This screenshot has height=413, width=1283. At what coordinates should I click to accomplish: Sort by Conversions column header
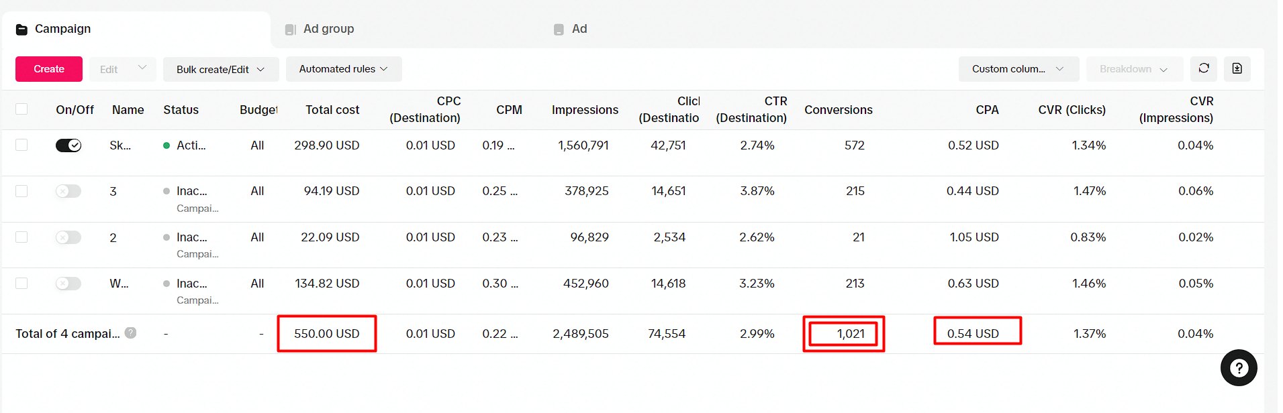(x=839, y=109)
